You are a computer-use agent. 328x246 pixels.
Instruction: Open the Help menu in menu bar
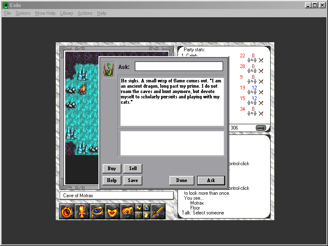pyautogui.click(x=102, y=13)
